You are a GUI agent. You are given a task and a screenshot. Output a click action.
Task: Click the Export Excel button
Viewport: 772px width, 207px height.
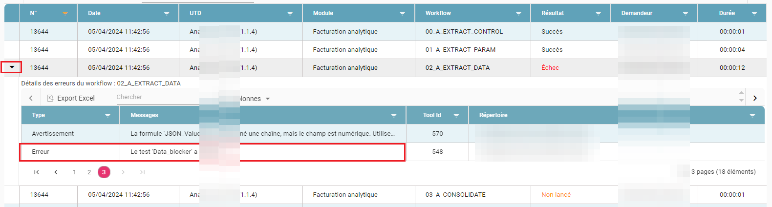click(71, 98)
